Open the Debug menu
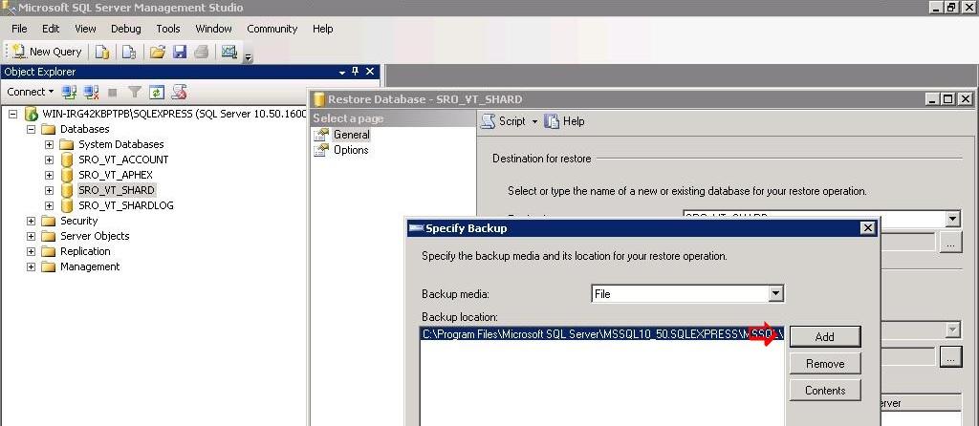The image size is (979, 426). 126,29
